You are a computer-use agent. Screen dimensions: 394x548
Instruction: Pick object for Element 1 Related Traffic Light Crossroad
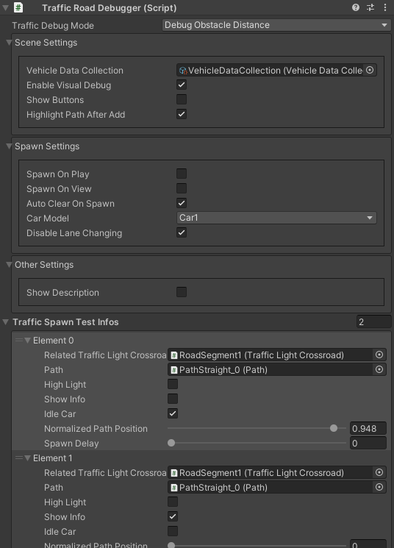click(379, 472)
